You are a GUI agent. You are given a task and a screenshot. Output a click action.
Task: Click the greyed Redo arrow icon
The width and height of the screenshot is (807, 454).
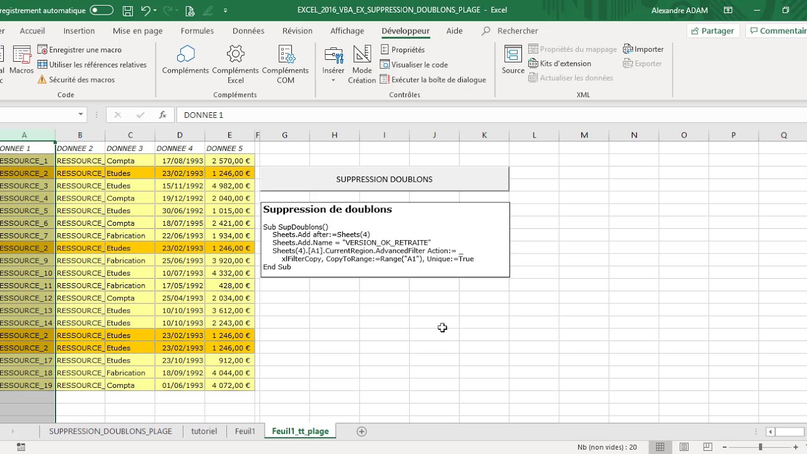tap(168, 10)
